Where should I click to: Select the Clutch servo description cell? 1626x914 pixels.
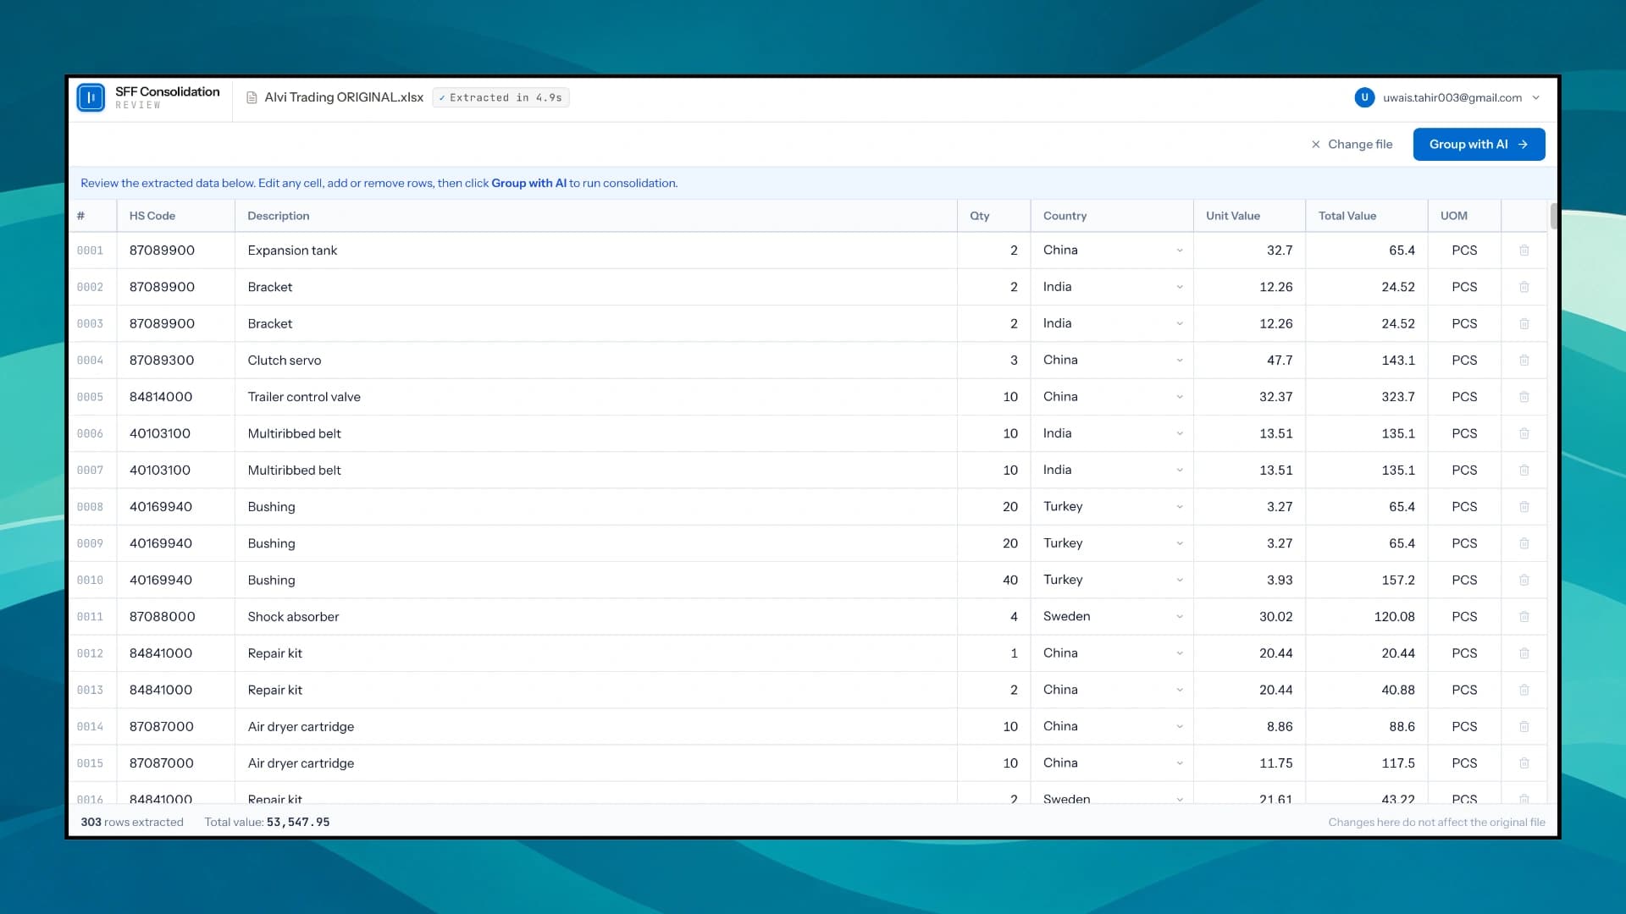click(596, 361)
